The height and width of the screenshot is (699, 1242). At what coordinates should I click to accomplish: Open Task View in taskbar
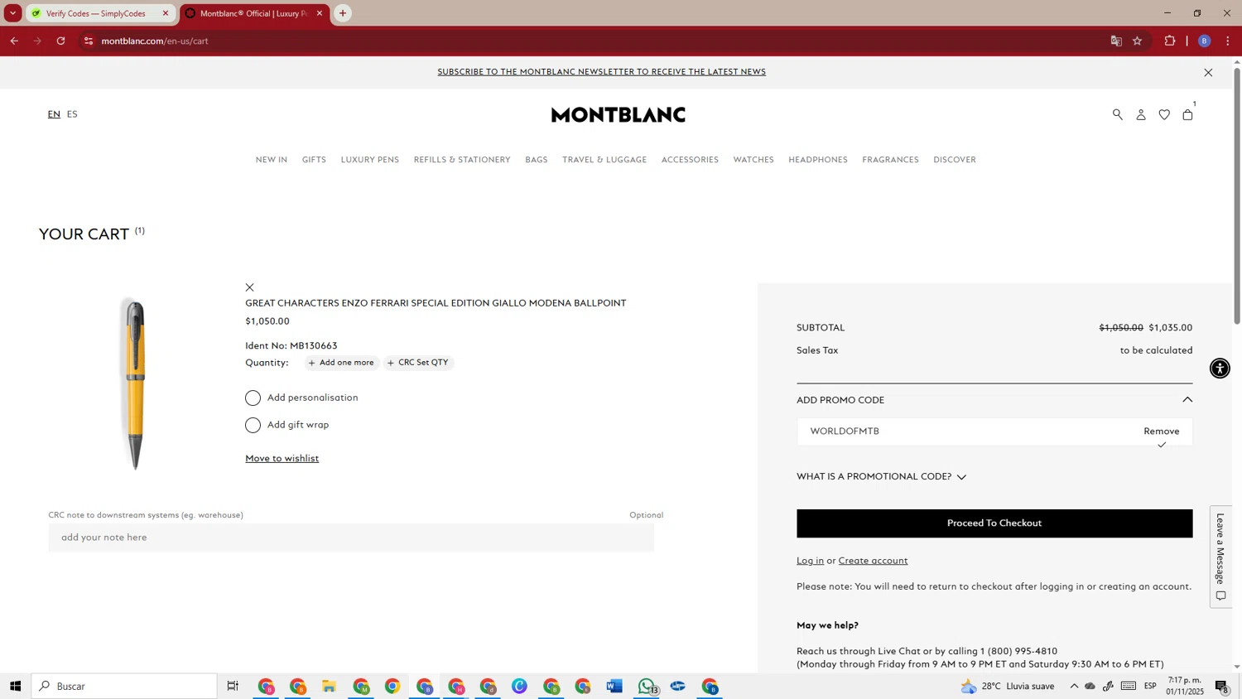pyautogui.click(x=233, y=686)
